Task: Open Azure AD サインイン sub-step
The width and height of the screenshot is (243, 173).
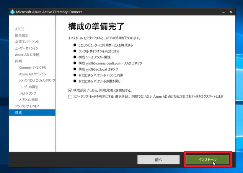Action: click(33, 74)
